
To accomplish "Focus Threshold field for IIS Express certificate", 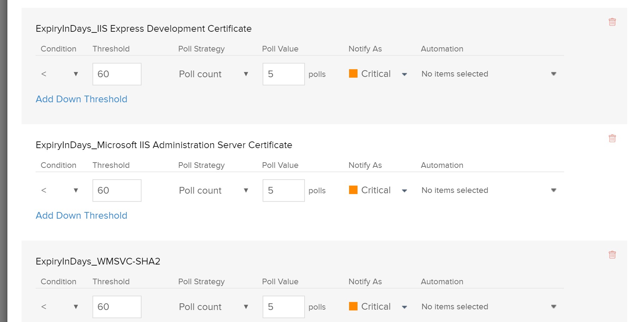I will pyautogui.click(x=117, y=74).
